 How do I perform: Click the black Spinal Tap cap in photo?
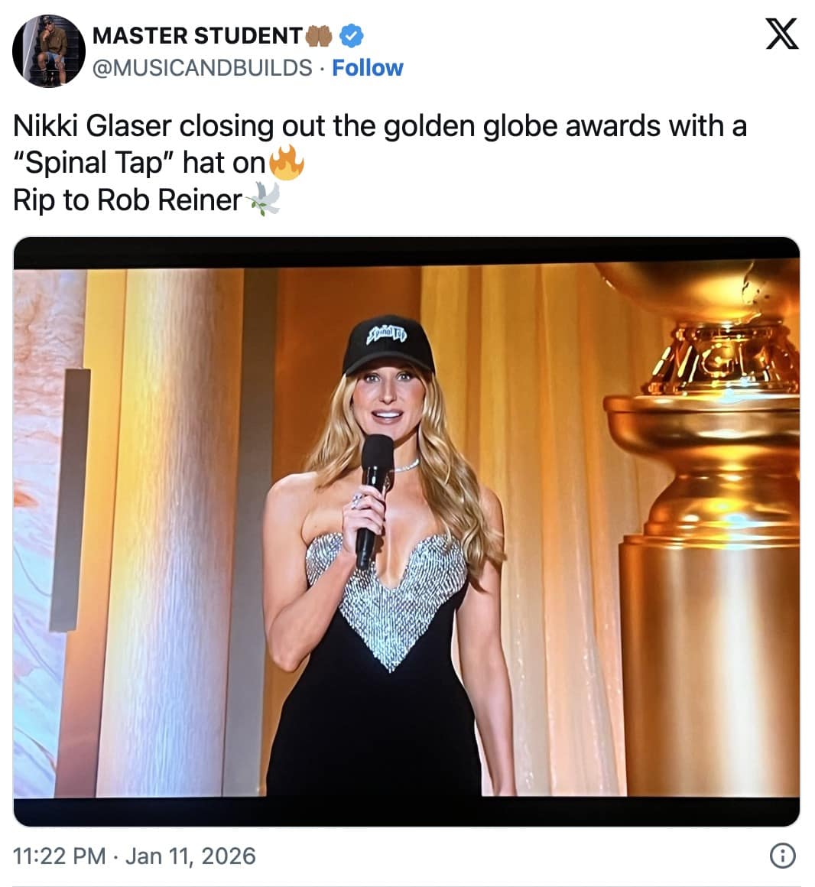pos(388,343)
